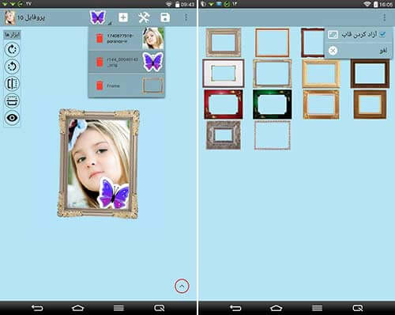Image resolution: width=395 pixels, height=315 pixels.
Task: Choose the لغو cancel menu item
Action: 359,51
